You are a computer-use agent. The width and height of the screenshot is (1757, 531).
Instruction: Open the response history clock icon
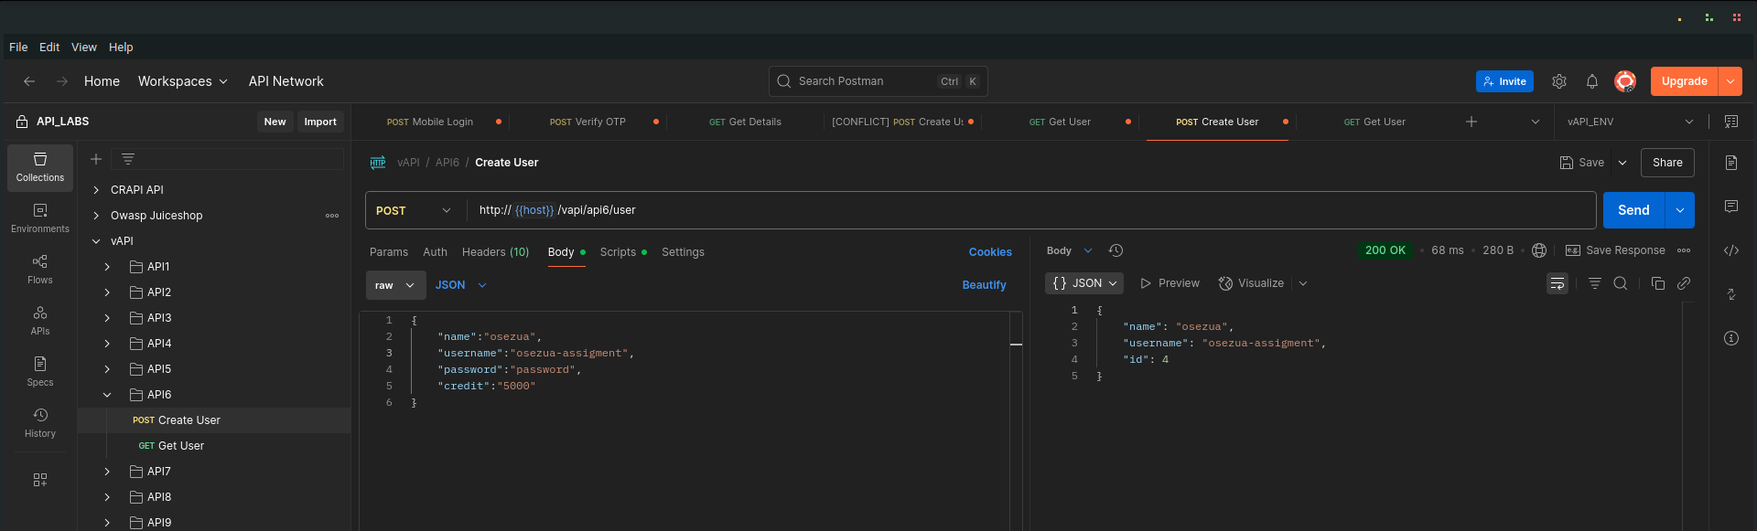pos(1116,250)
